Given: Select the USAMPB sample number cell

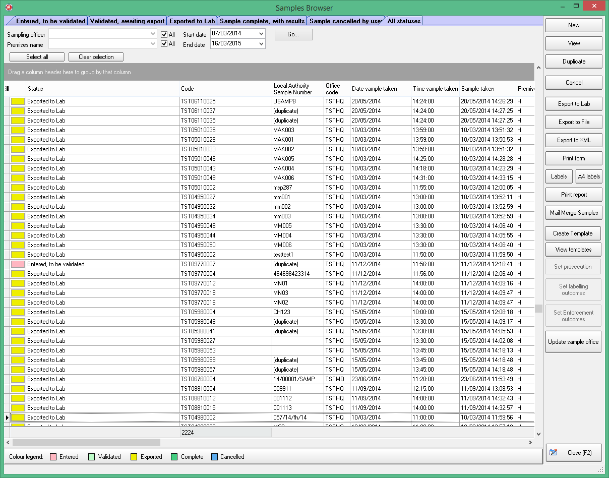Looking at the screenshot, I should tap(298, 101).
